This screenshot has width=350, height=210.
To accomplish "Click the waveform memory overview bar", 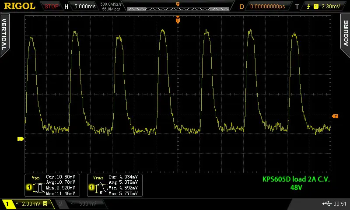I will 178,9.
